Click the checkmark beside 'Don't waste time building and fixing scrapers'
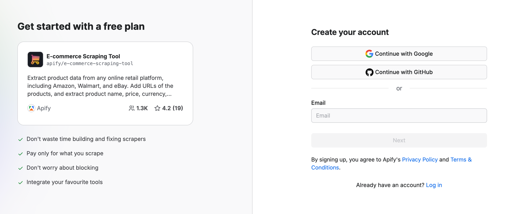The height and width of the screenshot is (214, 525). coord(21,139)
